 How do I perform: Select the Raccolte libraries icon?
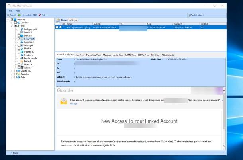tap(18, 74)
